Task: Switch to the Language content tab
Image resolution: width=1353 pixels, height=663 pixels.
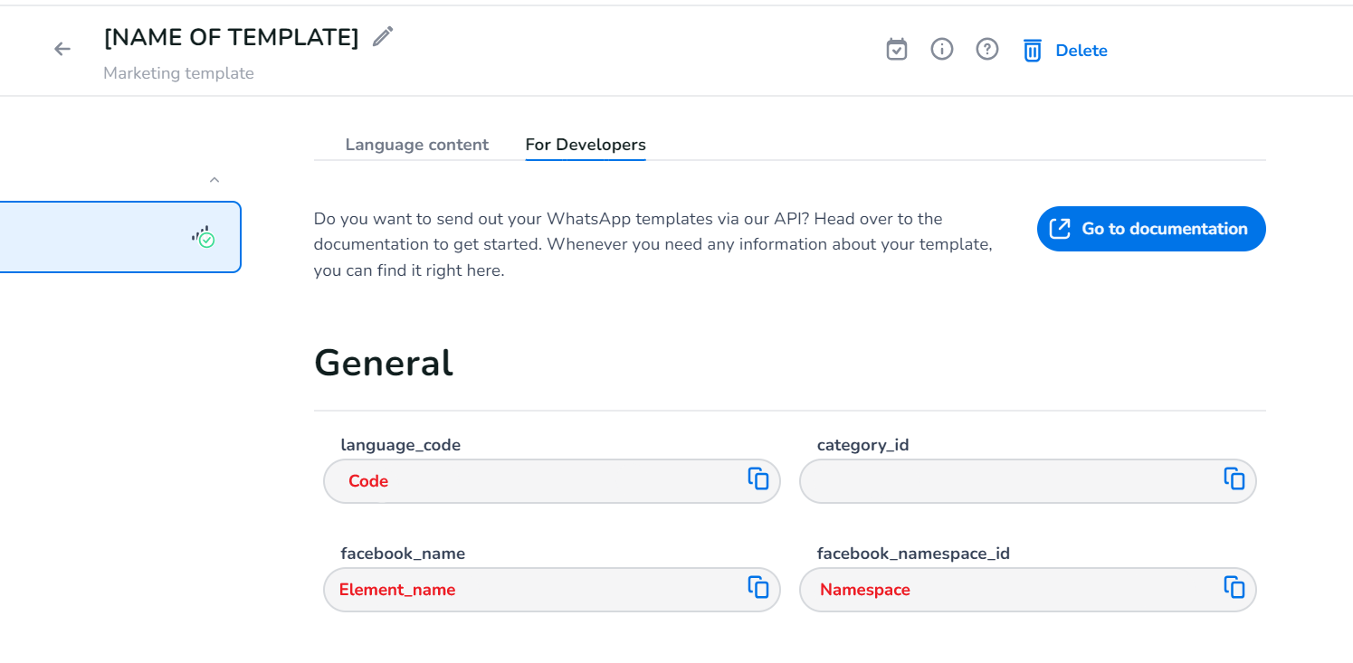Action: 416,145
